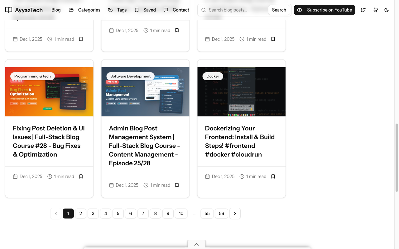Click the magnifier icon in search bar
The height and width of the screenshot is (249, 399).
[x=204, y=10]
